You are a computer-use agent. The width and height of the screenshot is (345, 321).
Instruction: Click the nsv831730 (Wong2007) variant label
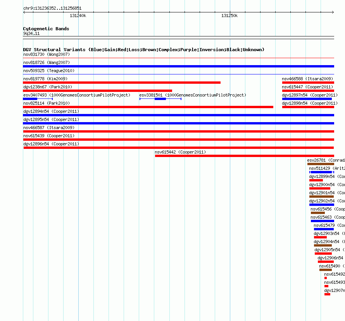47,54
